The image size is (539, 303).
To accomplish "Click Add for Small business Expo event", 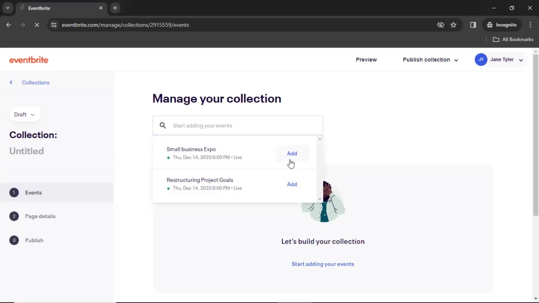I will (x=292, y=153).
